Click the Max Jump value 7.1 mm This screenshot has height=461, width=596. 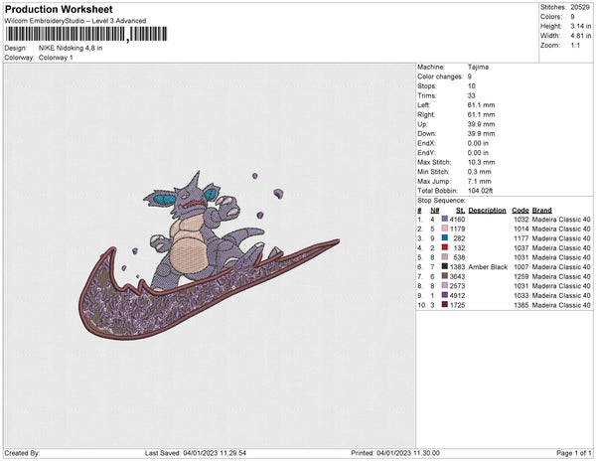coord(480,181)
